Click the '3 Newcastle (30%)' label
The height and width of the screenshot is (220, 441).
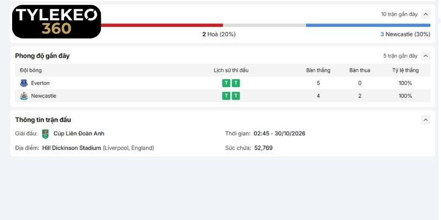click(x=405, y=34)
